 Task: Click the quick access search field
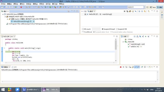pyautogui.click(x=135, y=7)
